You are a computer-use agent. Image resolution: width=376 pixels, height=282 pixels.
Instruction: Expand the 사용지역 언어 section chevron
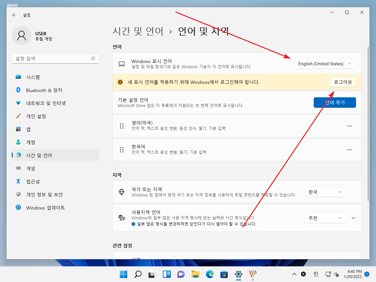(x=353, y=218)
